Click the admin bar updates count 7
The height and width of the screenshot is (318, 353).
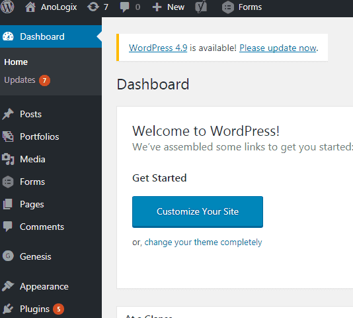pos(106,7)
